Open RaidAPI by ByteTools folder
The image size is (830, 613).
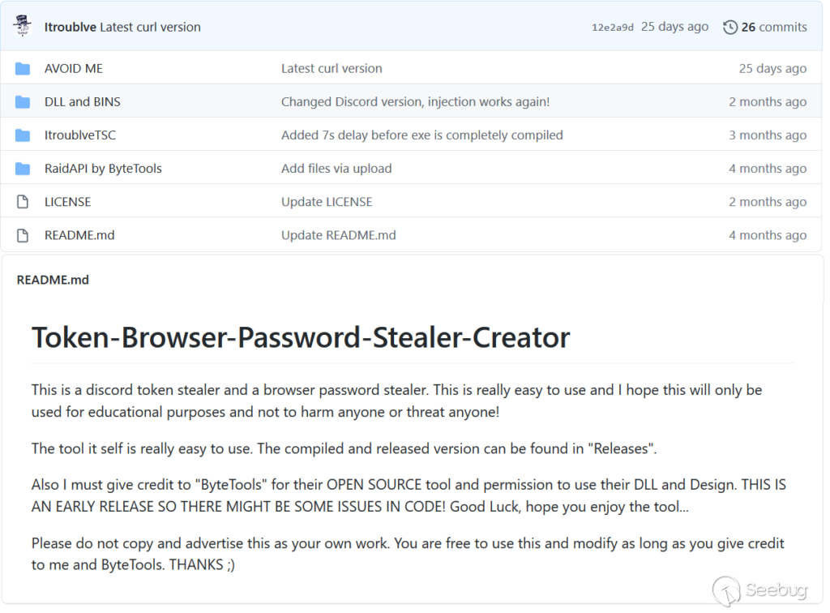103,169
